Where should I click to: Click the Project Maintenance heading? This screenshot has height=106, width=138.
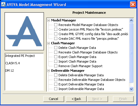pos(89,13)
